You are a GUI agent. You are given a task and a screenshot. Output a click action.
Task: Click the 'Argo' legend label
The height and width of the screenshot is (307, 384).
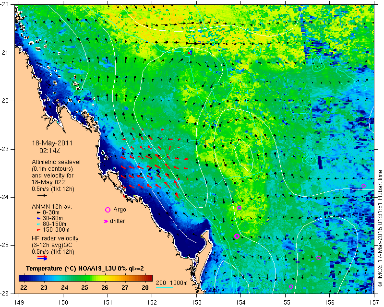120,210
